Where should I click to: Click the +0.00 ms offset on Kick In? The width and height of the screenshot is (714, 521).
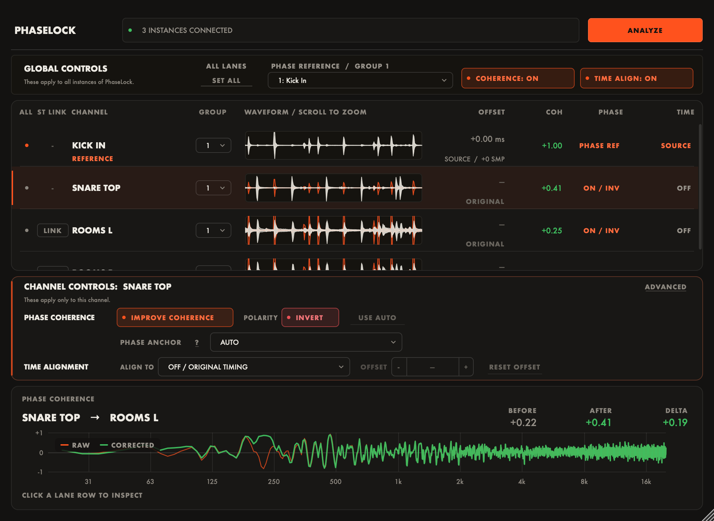(x=487, y=139)
